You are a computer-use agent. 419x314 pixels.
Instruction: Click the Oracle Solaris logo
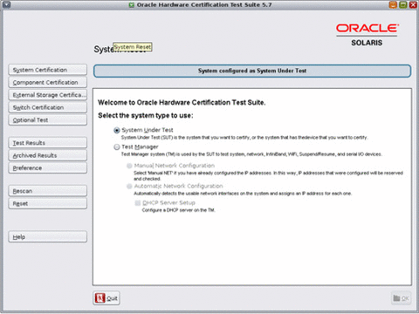click(x=367, y=35)
